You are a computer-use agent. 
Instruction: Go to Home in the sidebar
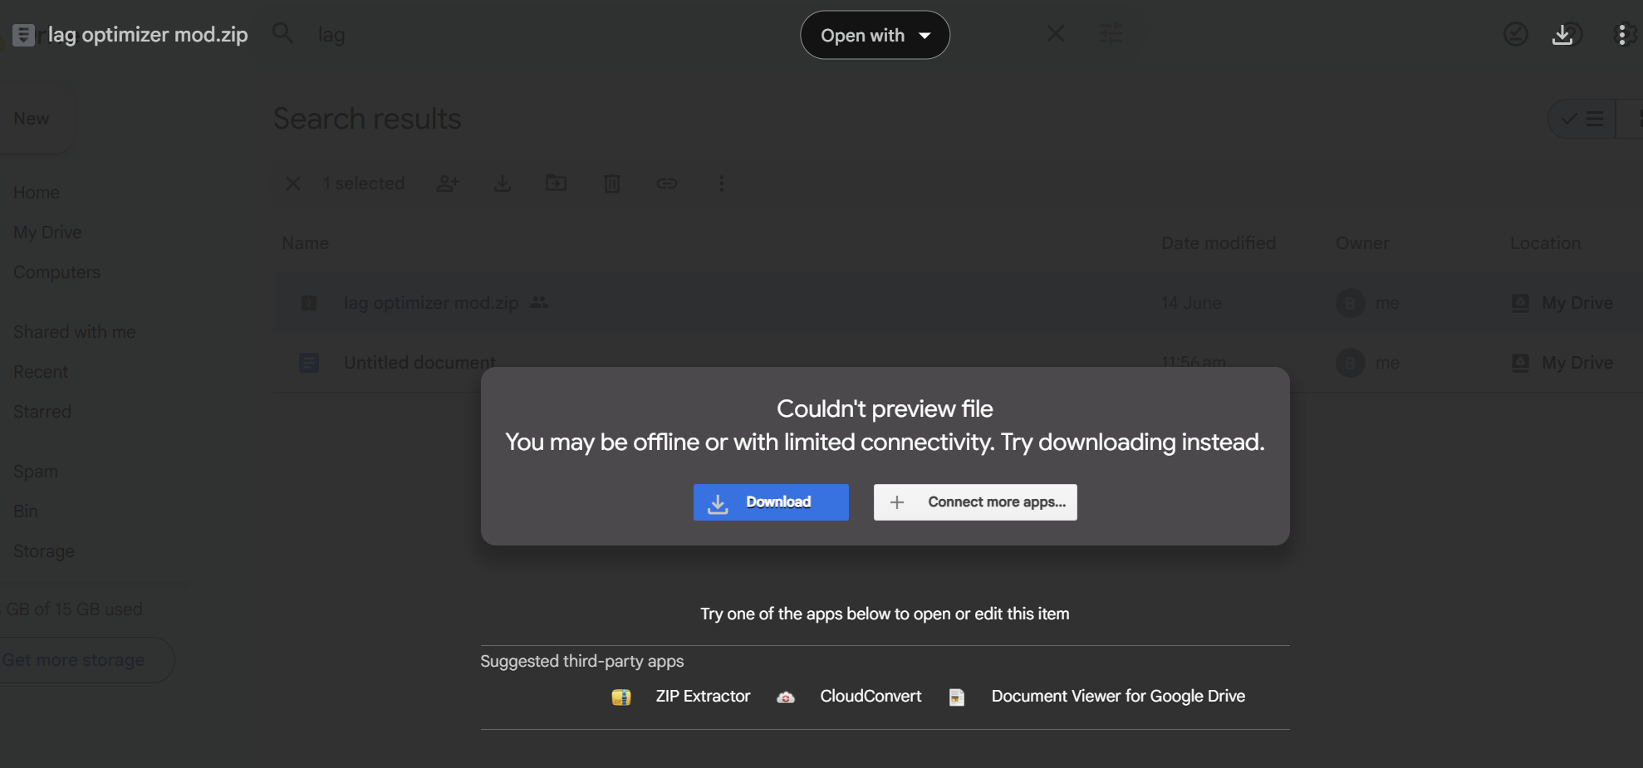(37, 193)
